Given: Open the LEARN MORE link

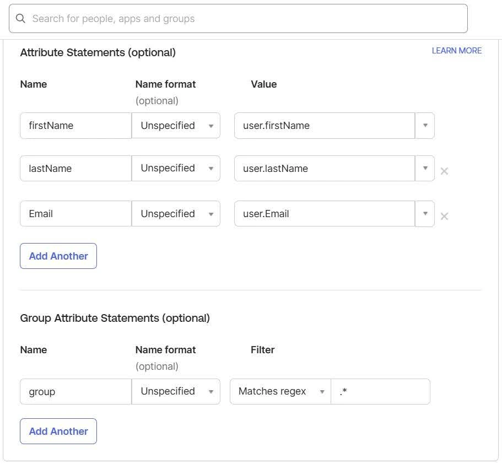Looking at the screenshot, I should (x=456, y=51).
